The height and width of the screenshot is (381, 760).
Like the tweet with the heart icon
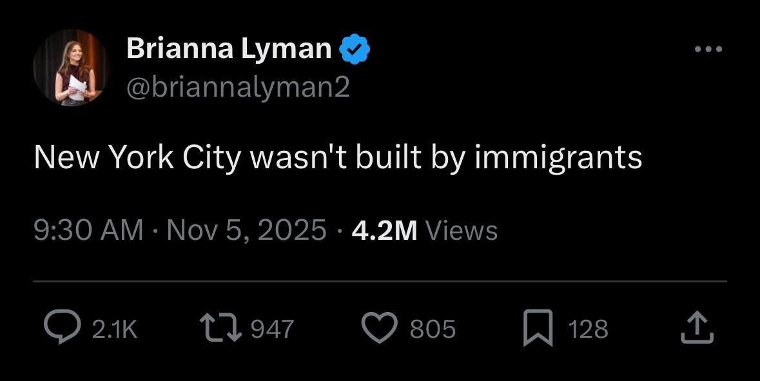pyautogui.click(x=381, y=328)
